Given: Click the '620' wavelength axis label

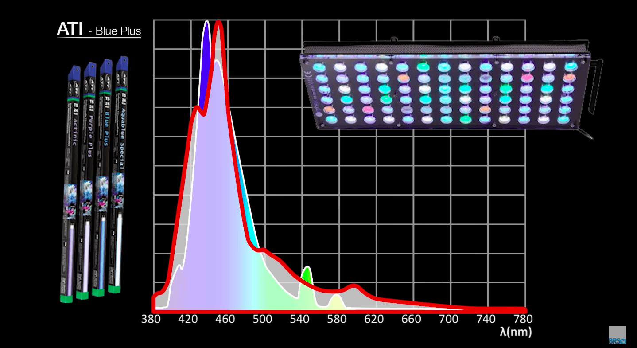Looking at the screenshot, I should tap(374, 319).
